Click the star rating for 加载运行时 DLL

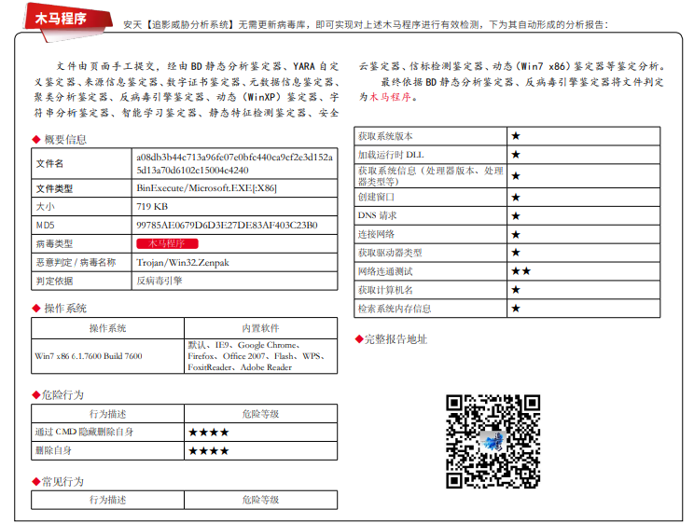point(516,155)
